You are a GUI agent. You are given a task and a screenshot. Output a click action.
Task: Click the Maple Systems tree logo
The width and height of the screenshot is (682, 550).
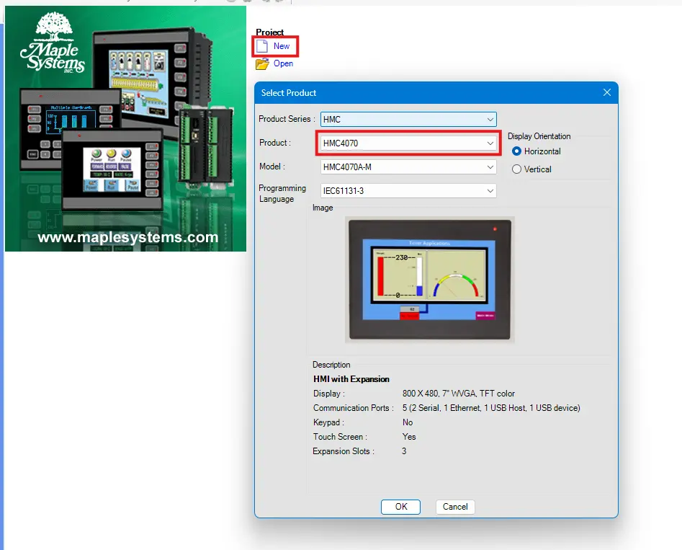(53, 45)
